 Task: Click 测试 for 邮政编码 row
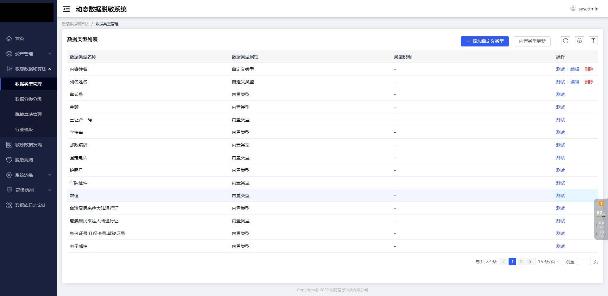560,145
